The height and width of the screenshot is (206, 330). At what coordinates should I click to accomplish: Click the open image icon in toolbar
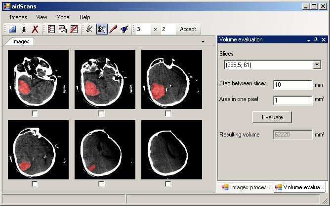(x=12, y=29)
